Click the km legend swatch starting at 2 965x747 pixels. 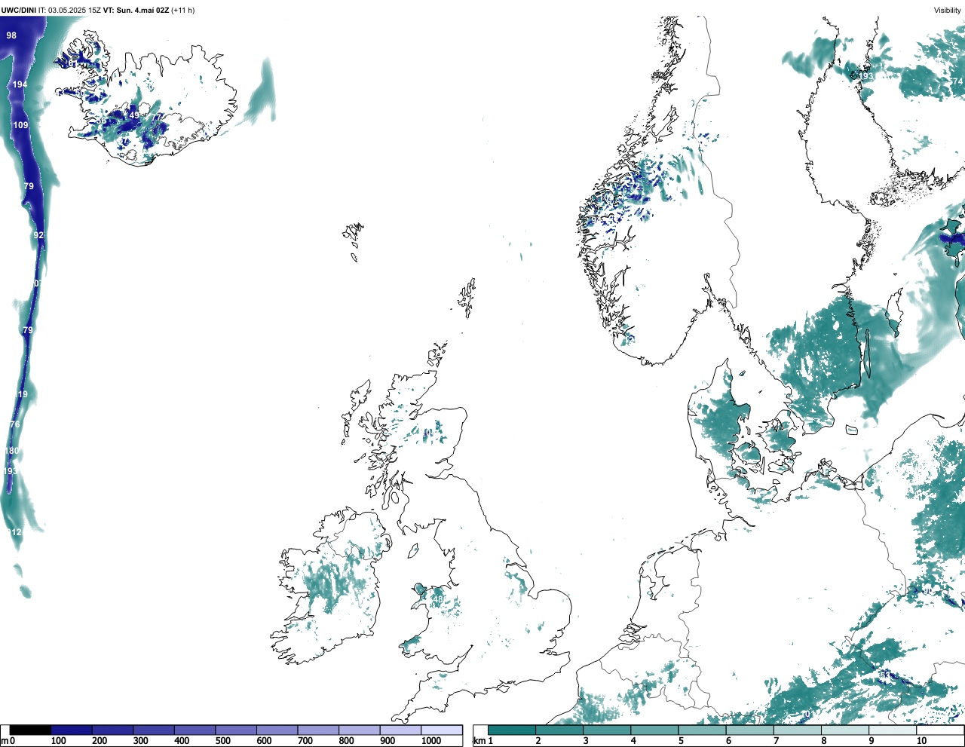pos(559,730)
